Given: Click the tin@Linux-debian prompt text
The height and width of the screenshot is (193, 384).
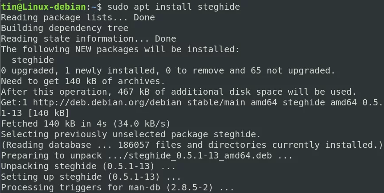Looking at the screenshot, I should (x=43, y=7).
